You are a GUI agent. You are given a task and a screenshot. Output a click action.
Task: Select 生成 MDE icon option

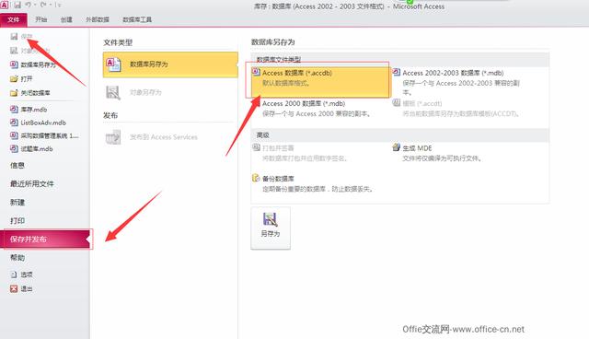396,147
